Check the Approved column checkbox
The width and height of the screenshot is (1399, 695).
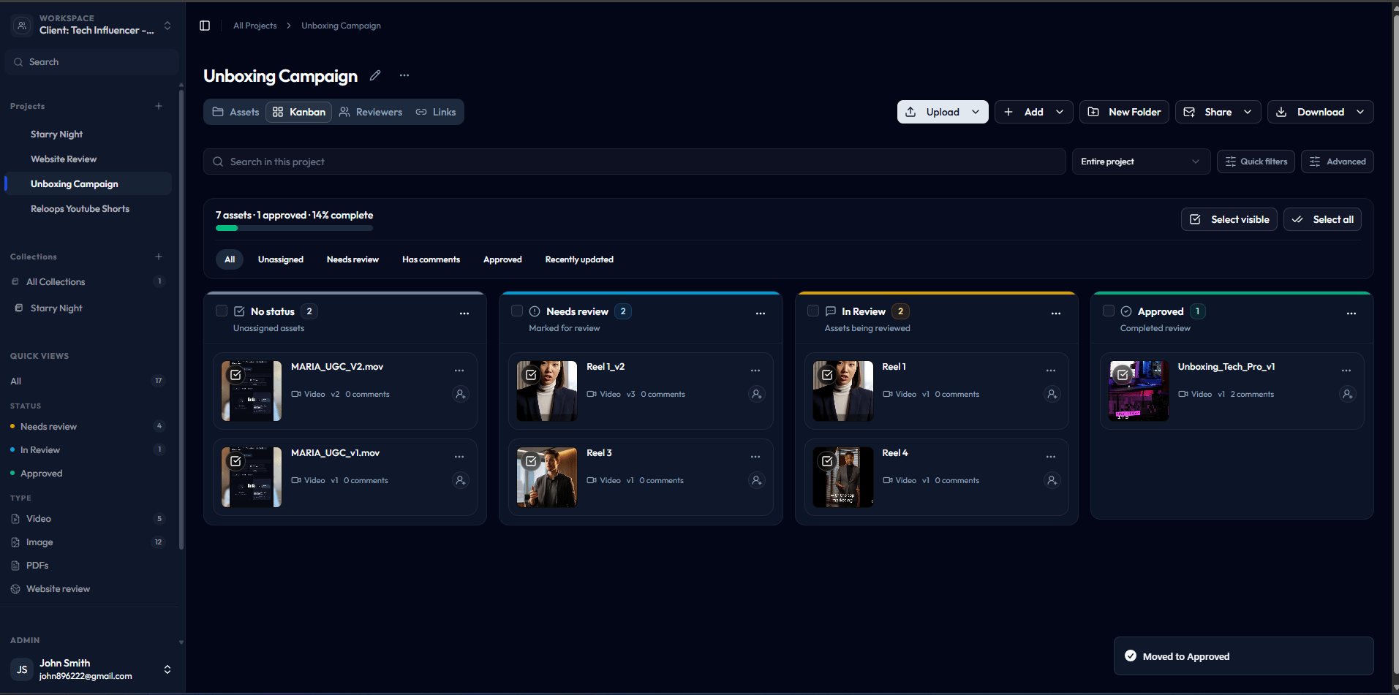pyautogui.click(x=1109, y=311)
